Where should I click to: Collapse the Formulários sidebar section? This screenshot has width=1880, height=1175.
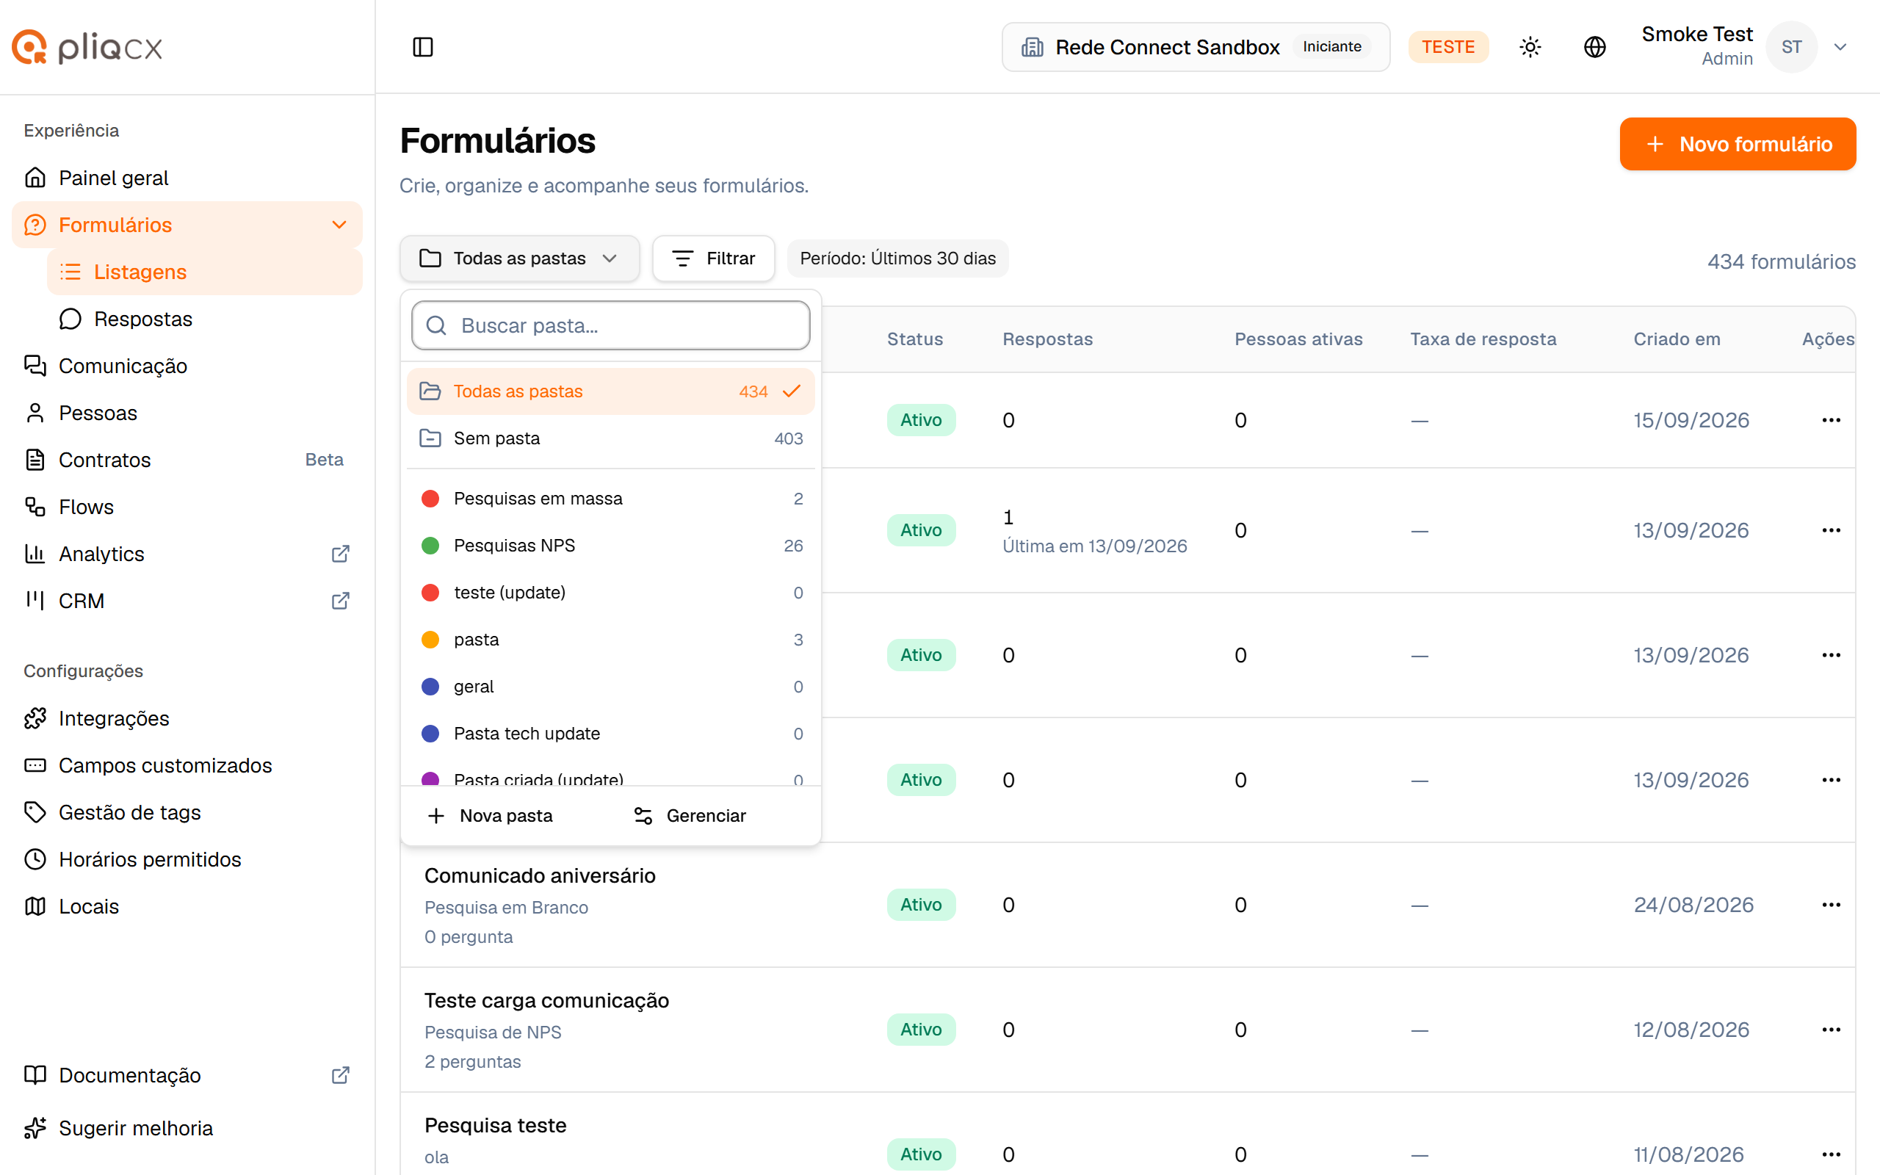339,225
